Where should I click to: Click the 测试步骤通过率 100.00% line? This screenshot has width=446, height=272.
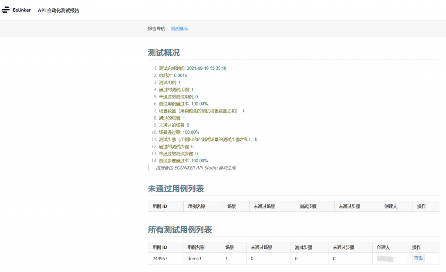pyautogui.click(x=183, y=161)
